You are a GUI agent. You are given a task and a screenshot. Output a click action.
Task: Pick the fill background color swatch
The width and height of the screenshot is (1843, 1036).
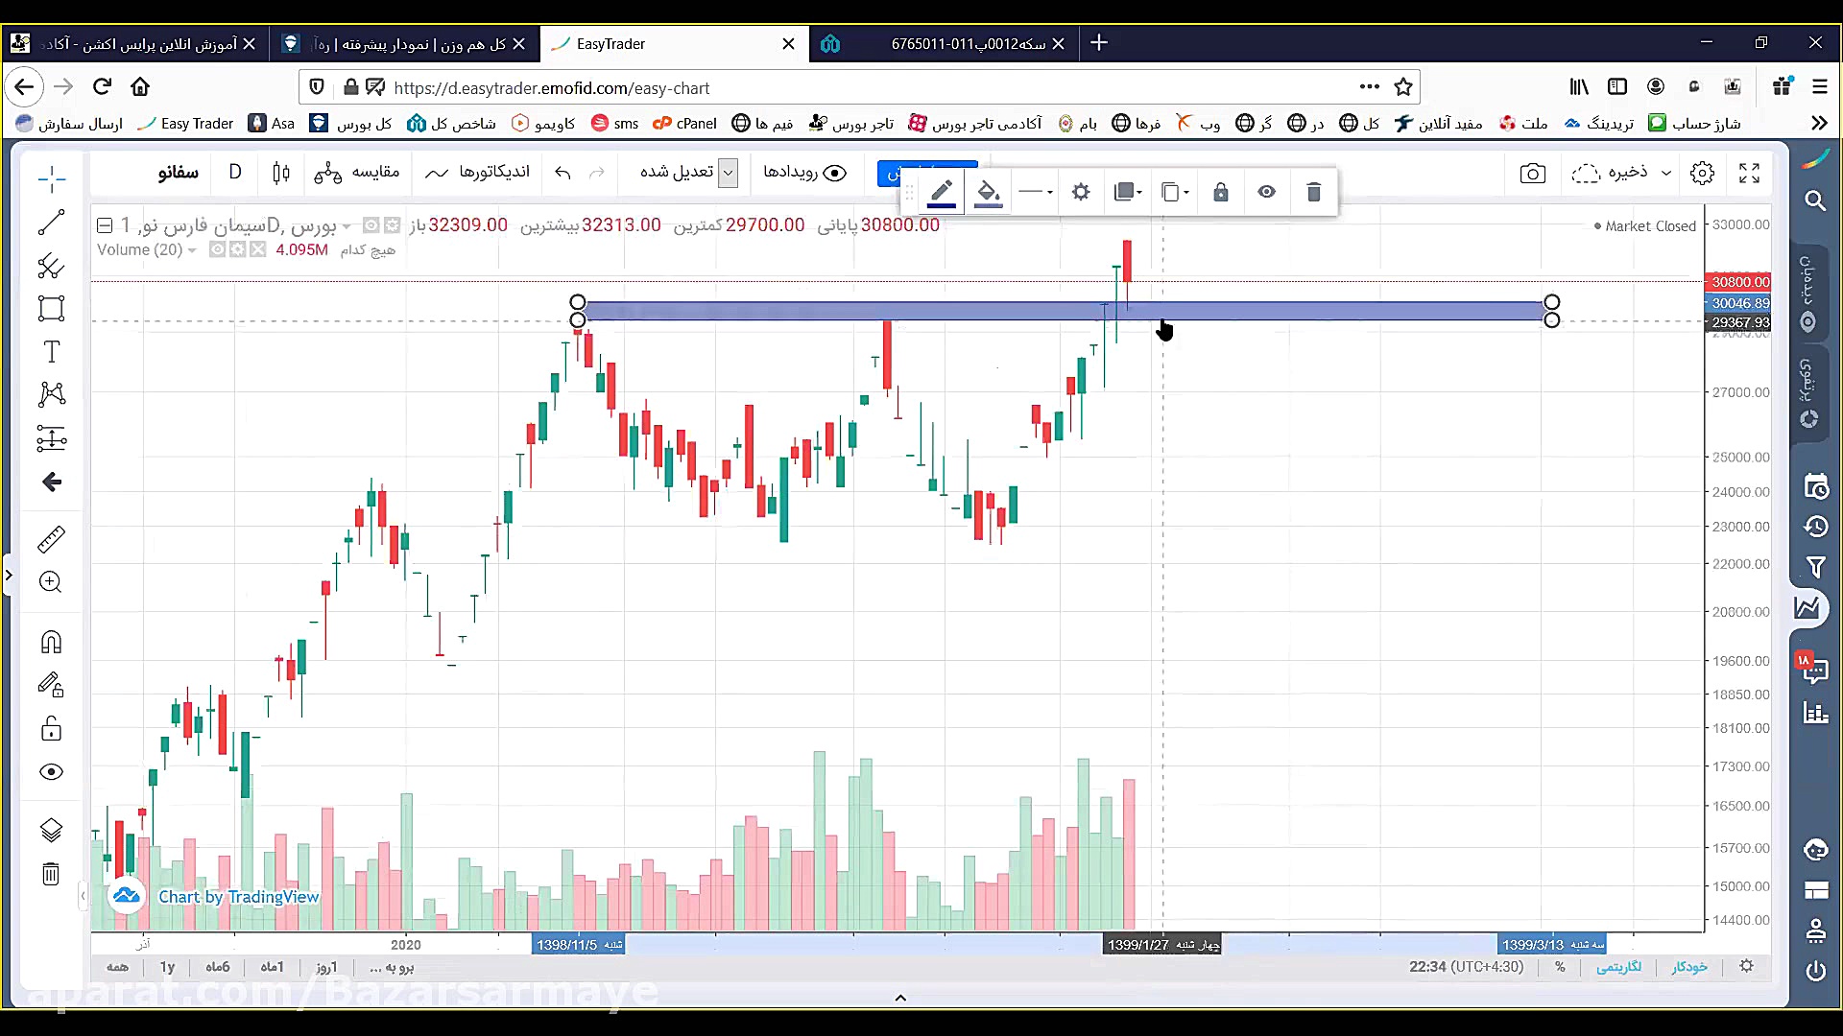[988, 192]
